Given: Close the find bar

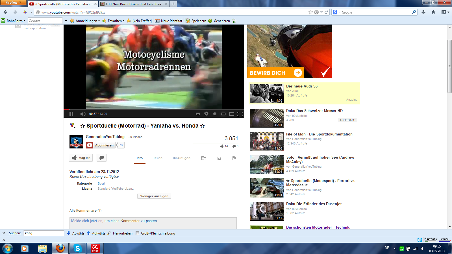Looking at the screenshot, I should click(4, 233).
